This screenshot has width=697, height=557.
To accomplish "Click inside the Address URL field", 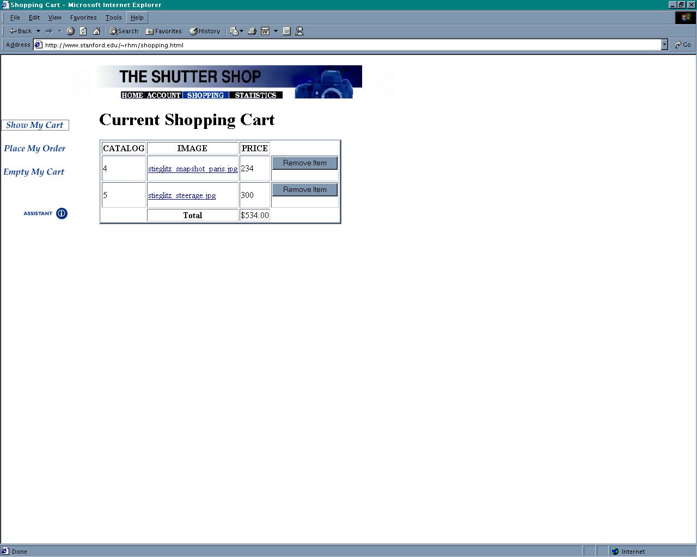I will tap(348, 45).
